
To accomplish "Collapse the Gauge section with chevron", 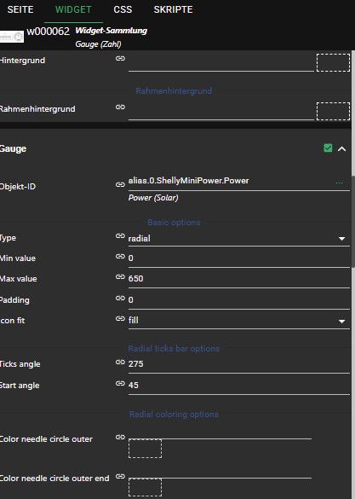I will pos(341,149).
